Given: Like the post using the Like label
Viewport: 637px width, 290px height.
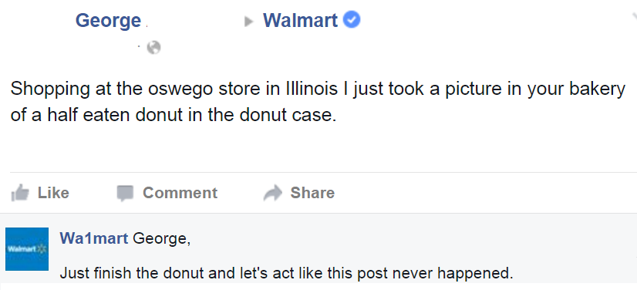Looking at the screenshot, I should [53, 193].
